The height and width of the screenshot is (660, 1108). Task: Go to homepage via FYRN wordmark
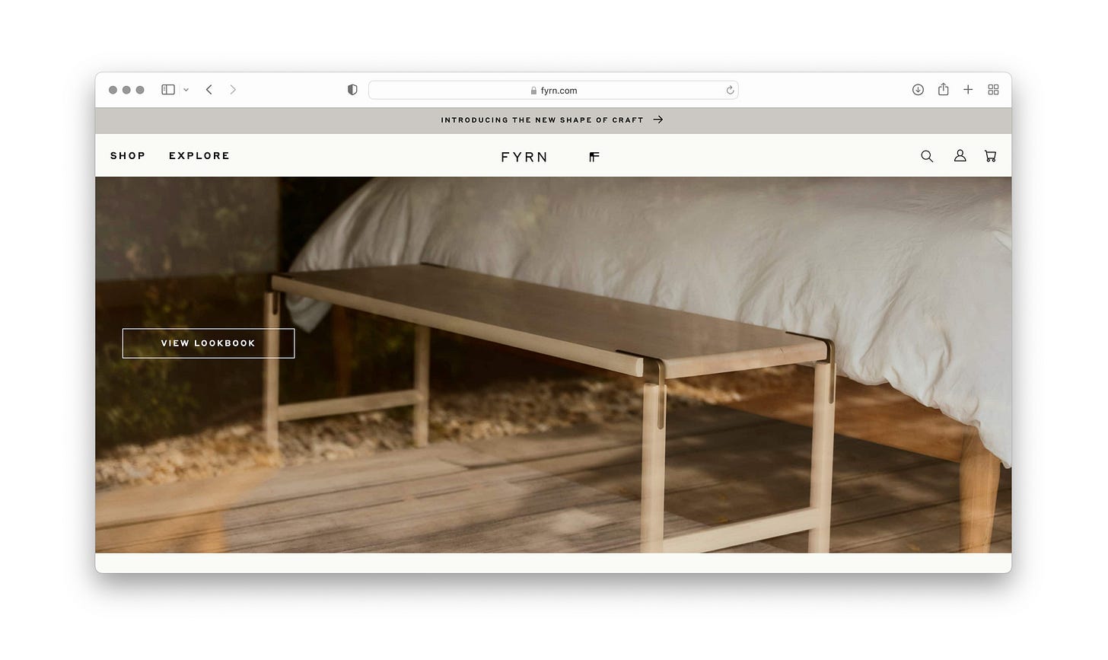coord(524,157)
